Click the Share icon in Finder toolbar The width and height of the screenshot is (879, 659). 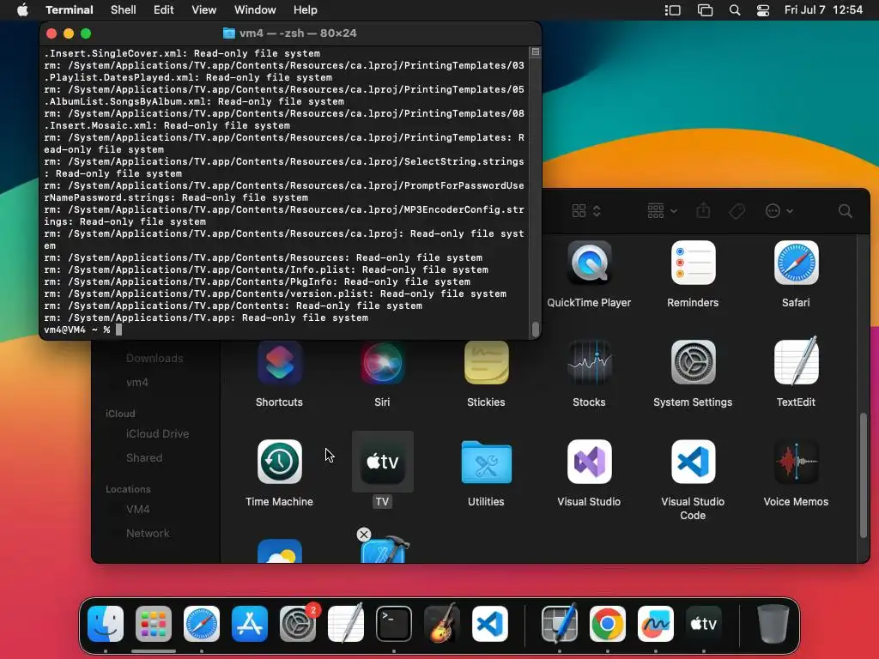click(703, 211)
